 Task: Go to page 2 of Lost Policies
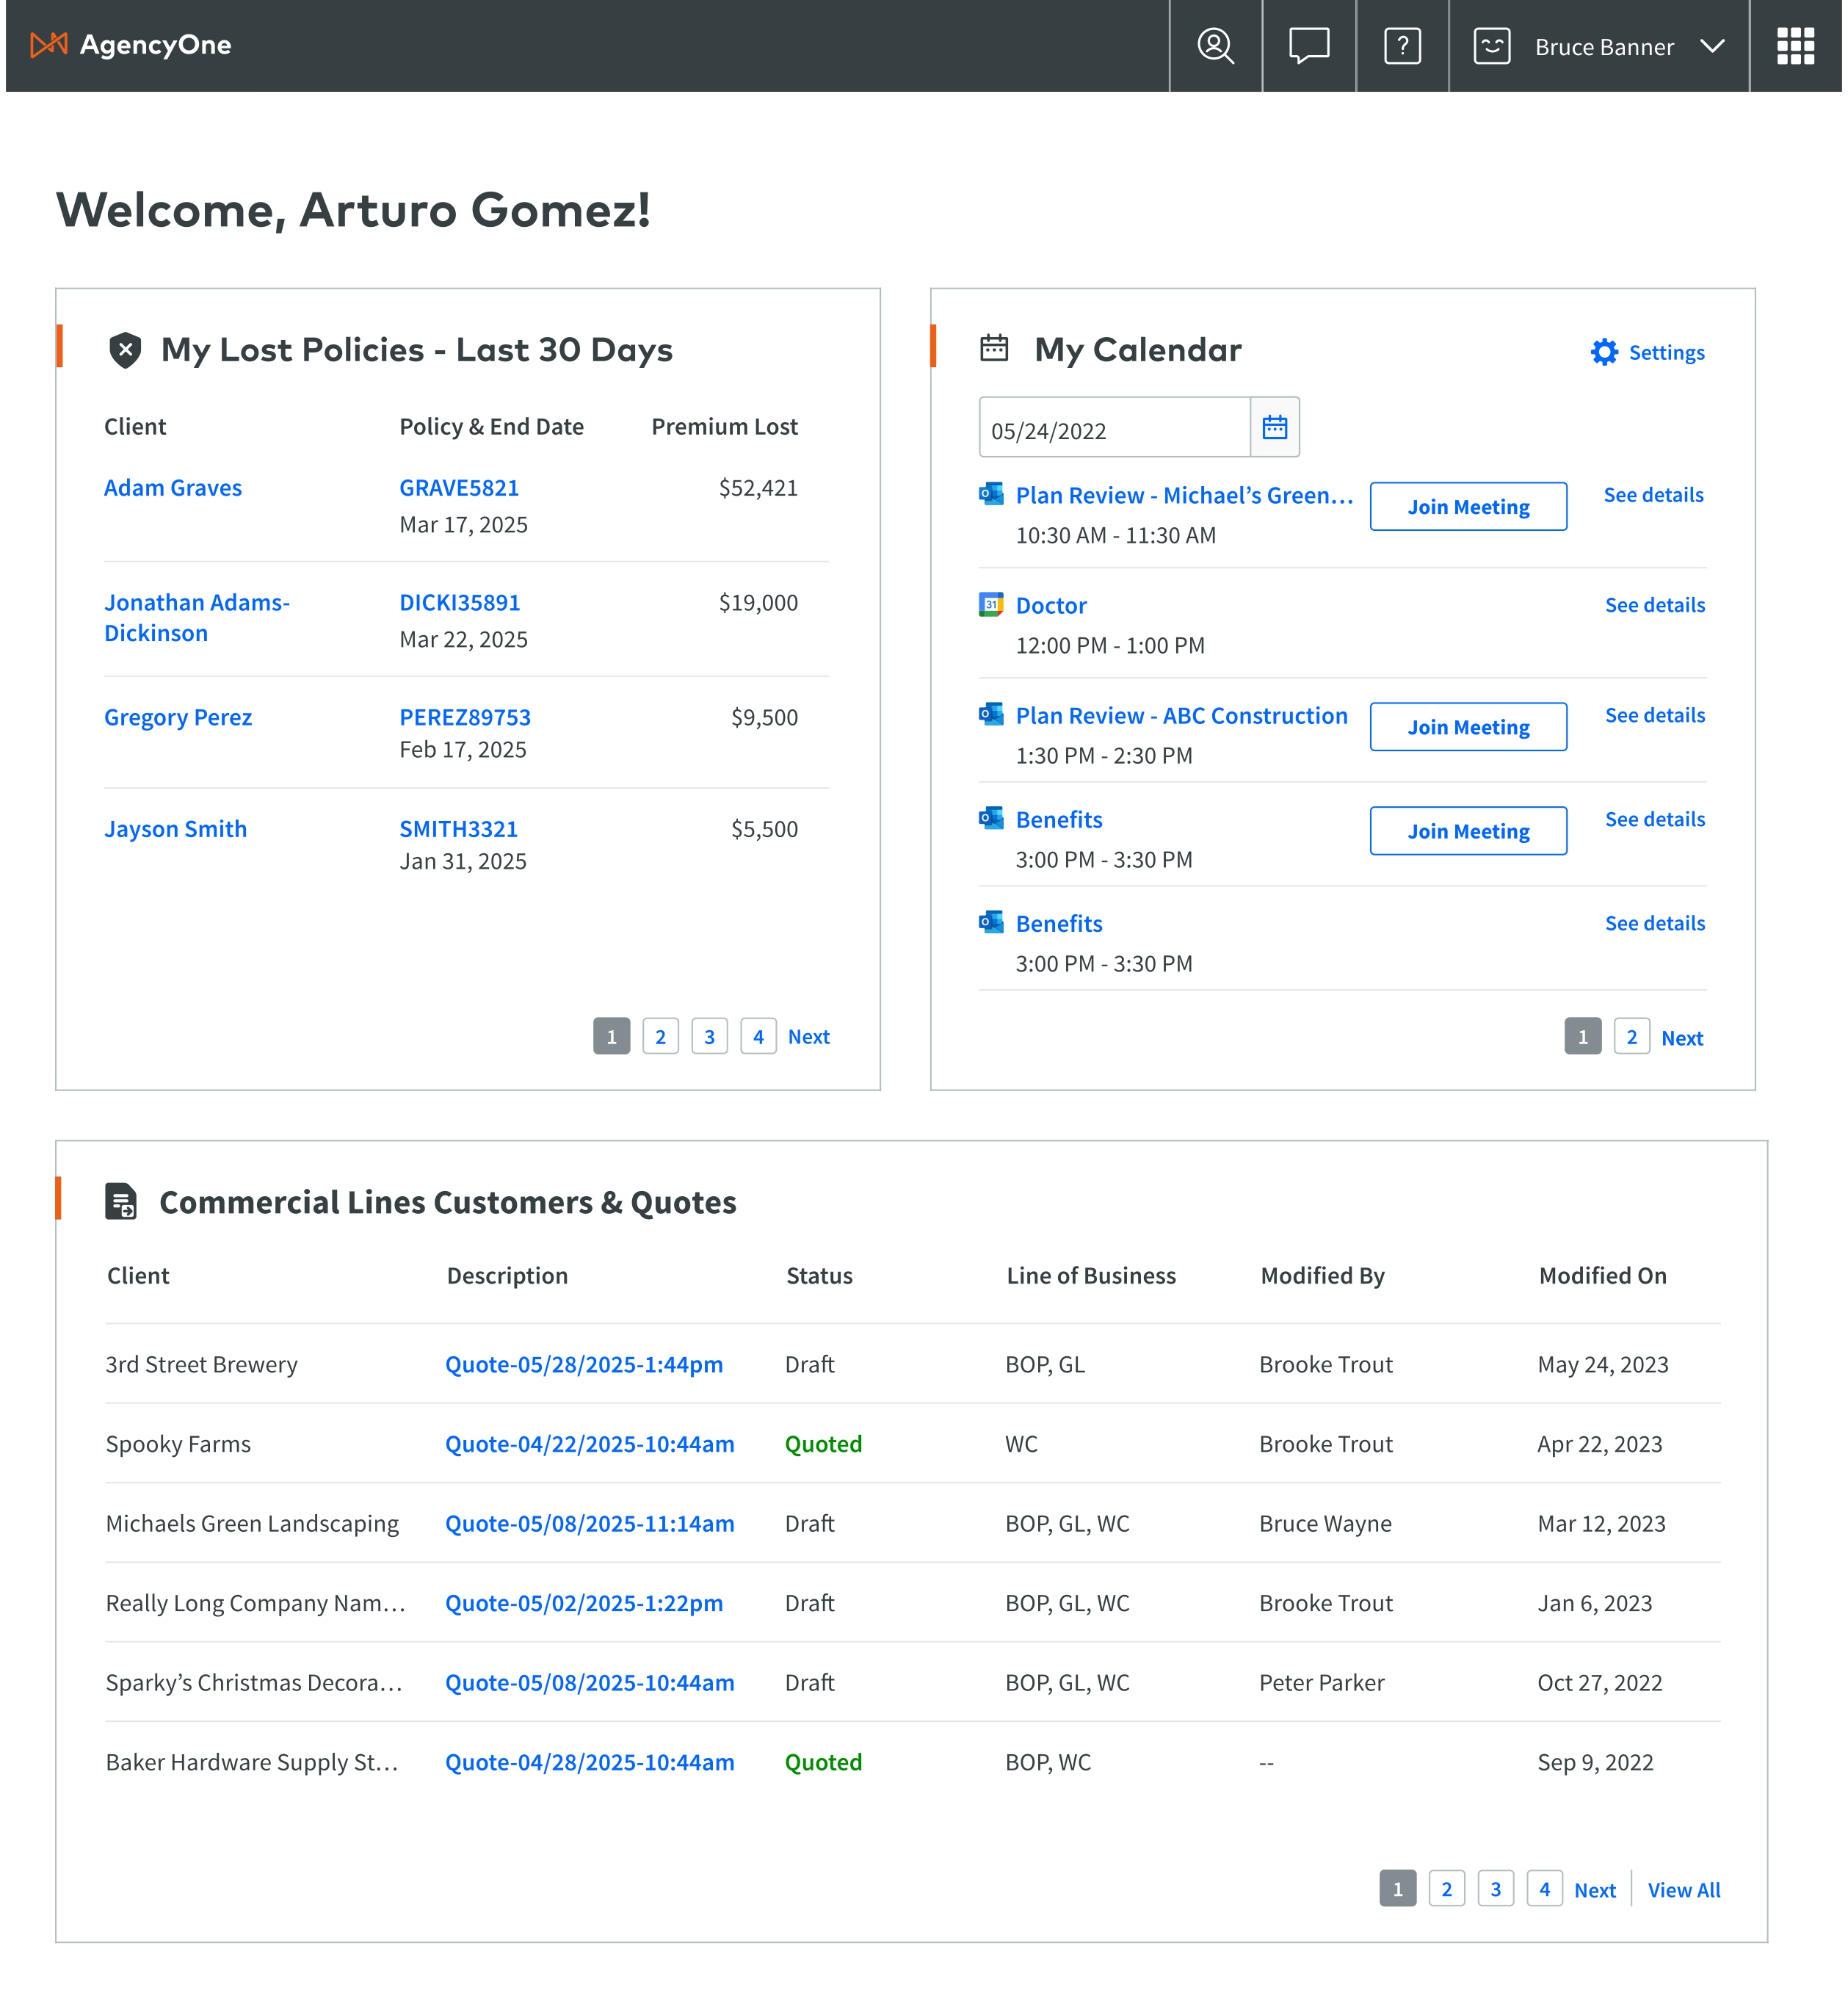coord(660,1037)
